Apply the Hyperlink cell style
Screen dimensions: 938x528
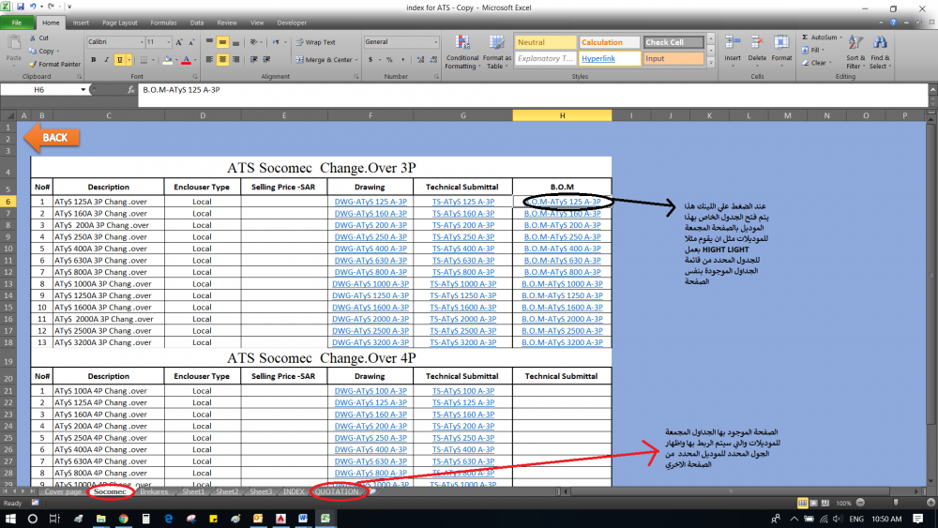(609, 58)
